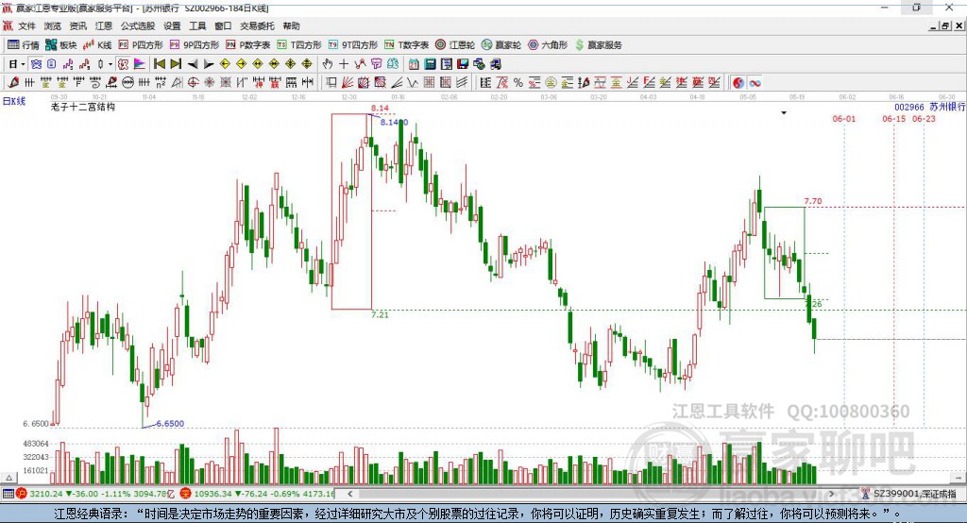Open the 赢家轮 wheel tool
The height and width of the screenshot is (523, 967).
tap(501, 45)
